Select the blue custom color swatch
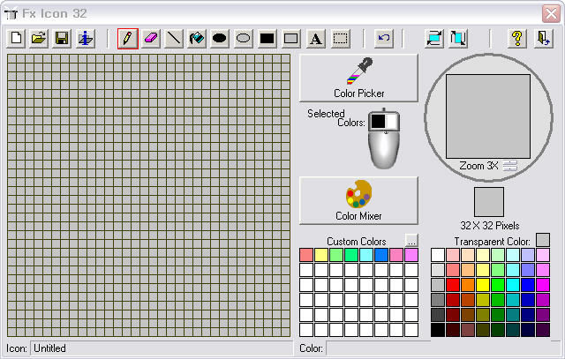The image size is (565, 359). point(381,255)
